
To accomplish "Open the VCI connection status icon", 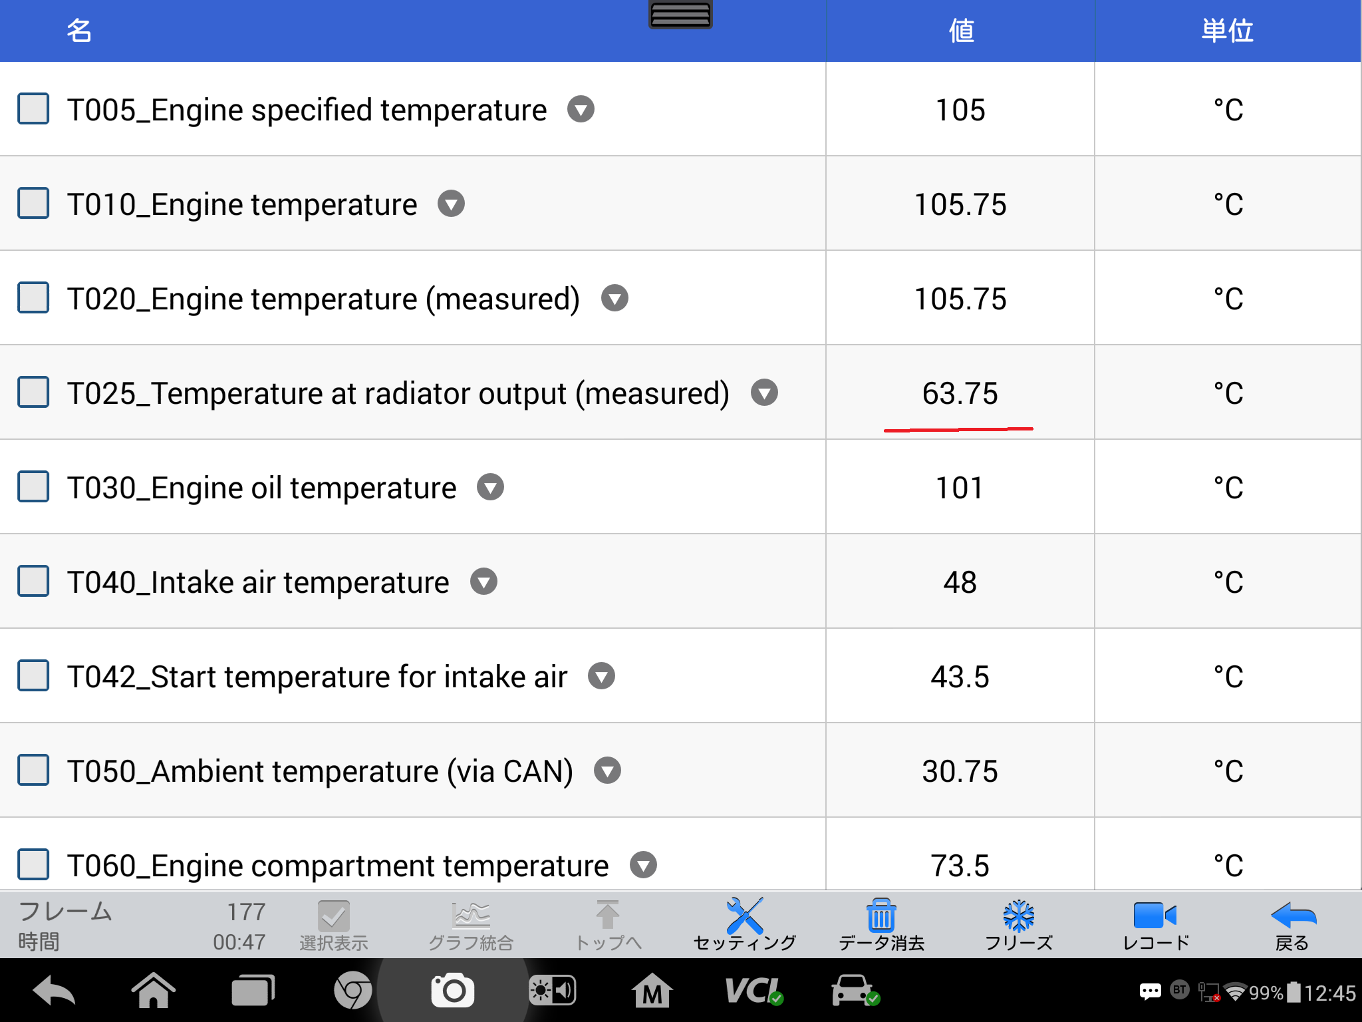I will (x=753, y=991).
